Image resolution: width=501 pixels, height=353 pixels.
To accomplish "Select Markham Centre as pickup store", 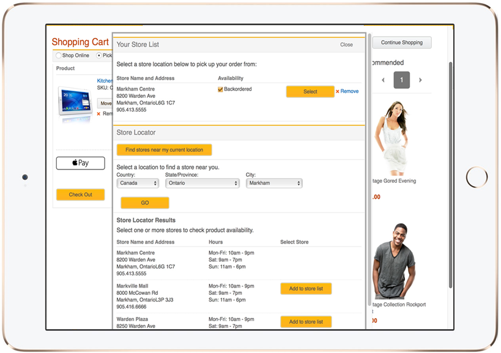I will pos(310,91).
